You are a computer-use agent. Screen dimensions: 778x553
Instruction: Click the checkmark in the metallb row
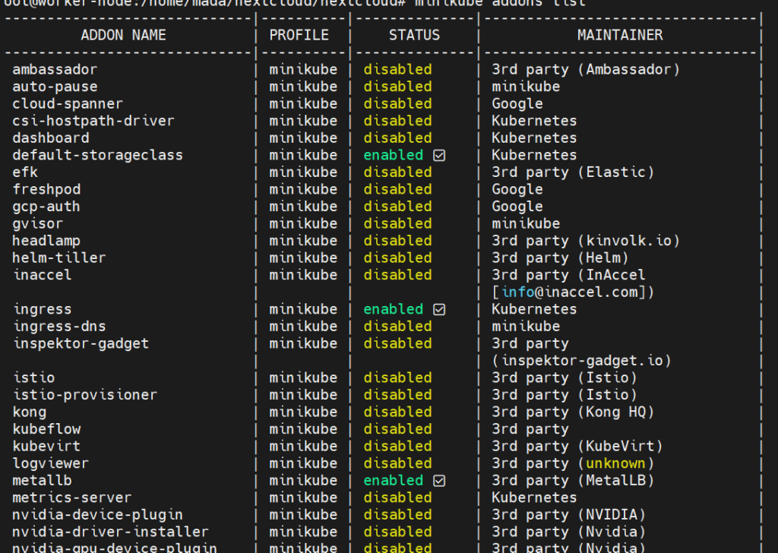pyautogui.click(x=438, y=481)
